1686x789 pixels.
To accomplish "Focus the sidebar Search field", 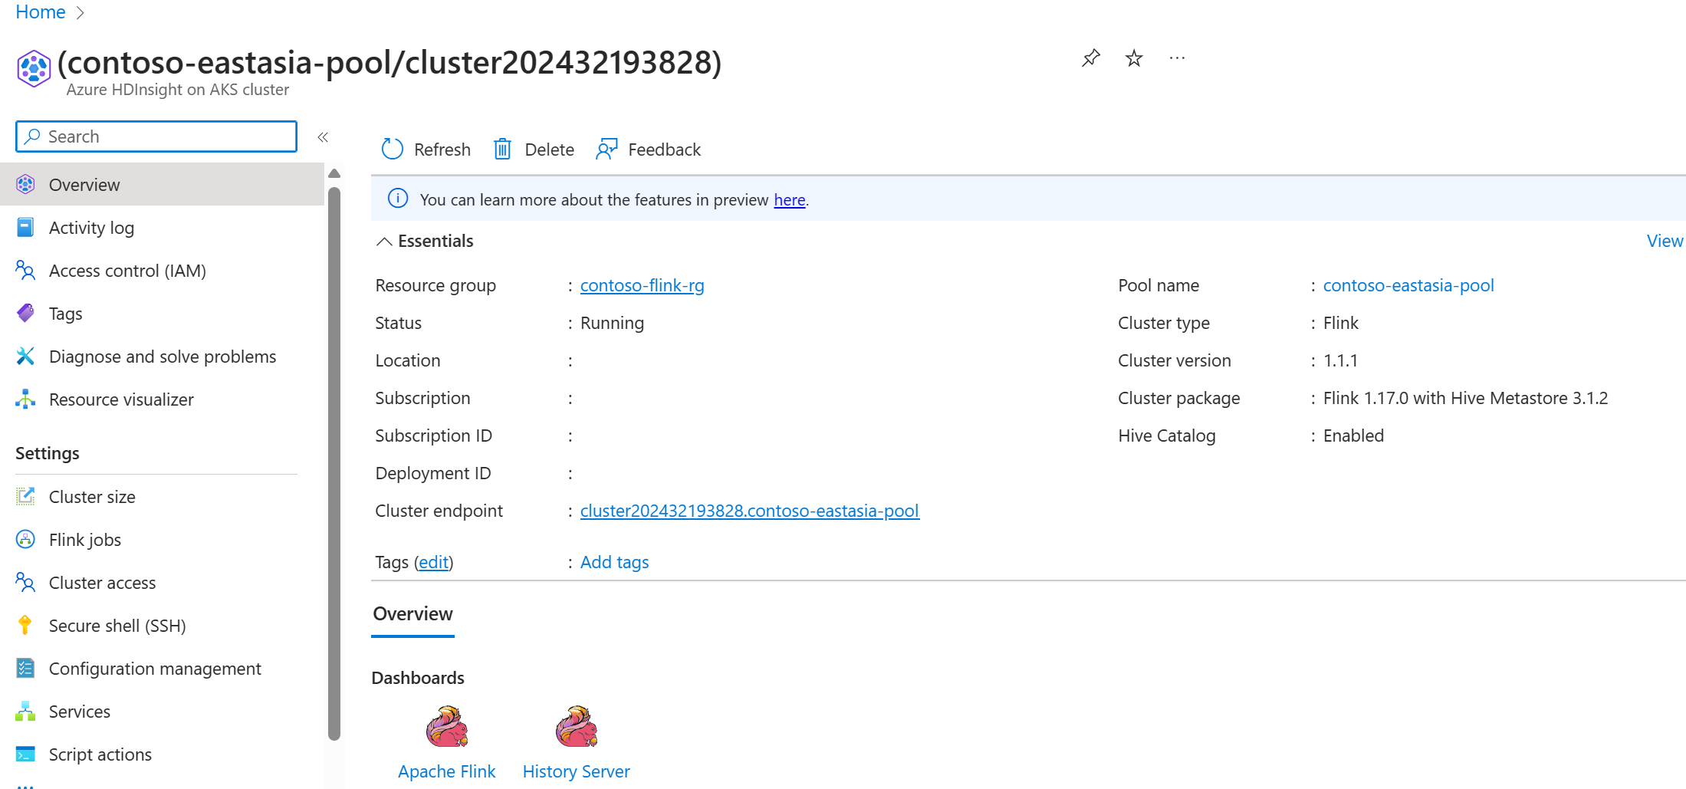I will click(156, 136).
